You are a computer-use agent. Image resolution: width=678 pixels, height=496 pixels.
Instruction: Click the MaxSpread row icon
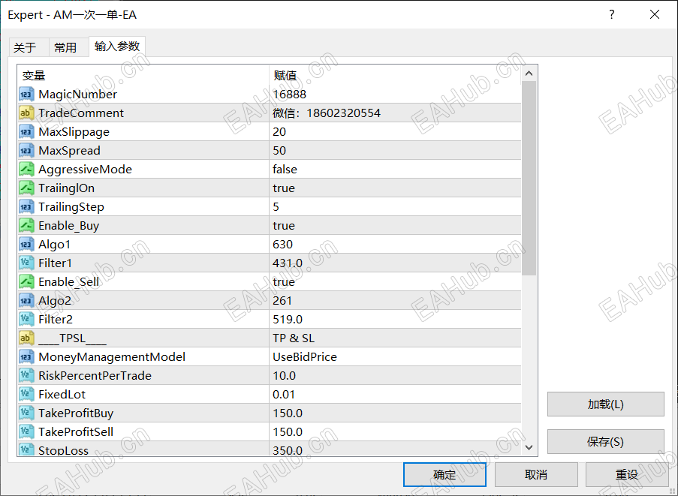(26, 150)
